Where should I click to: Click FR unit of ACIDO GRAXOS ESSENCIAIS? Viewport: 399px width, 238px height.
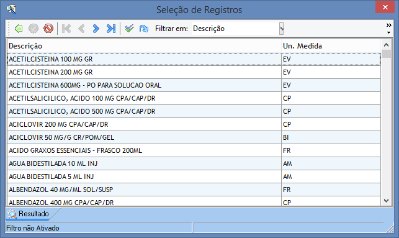pos(331,150)
